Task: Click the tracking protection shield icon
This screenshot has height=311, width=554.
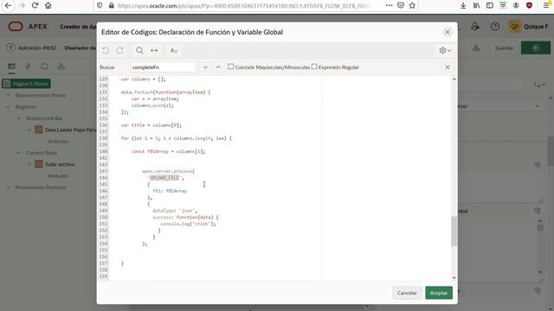Action: click(x=100, y=6)
